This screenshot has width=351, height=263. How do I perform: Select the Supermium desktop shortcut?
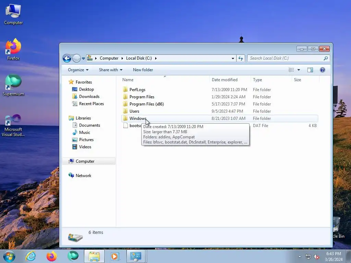pos(13,85)
